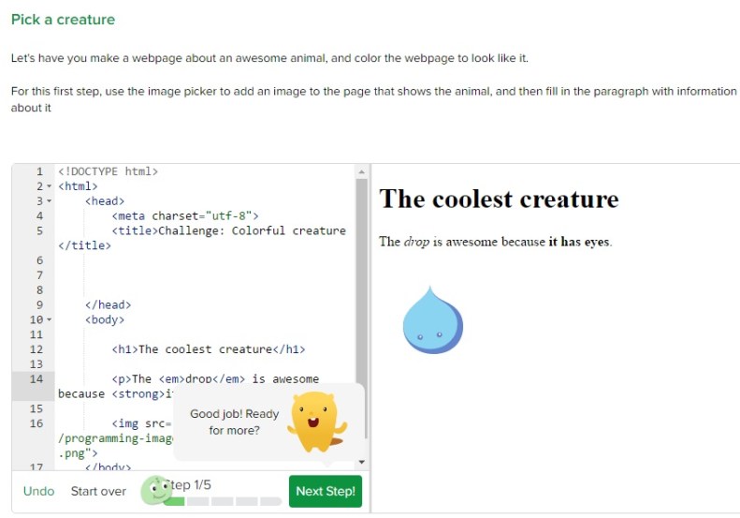Screen dimensions: 740x518
Task: Click the code editor vertical scrollbar thumb
Action: [x=361, y=281]
